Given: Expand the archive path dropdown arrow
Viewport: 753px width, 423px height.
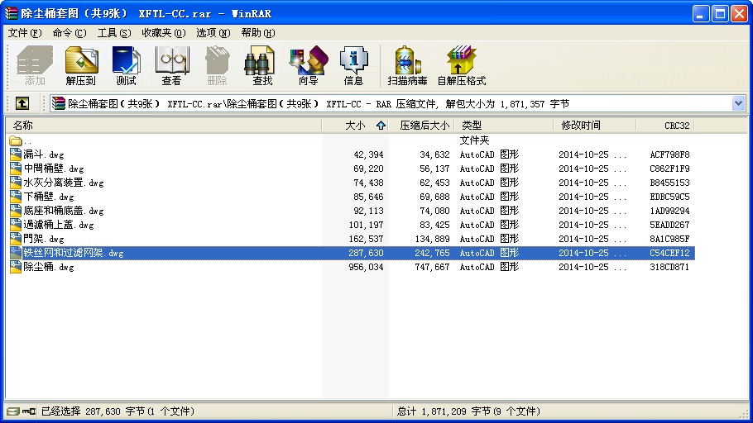Looking at the screenshot, I should coord(738,103).
